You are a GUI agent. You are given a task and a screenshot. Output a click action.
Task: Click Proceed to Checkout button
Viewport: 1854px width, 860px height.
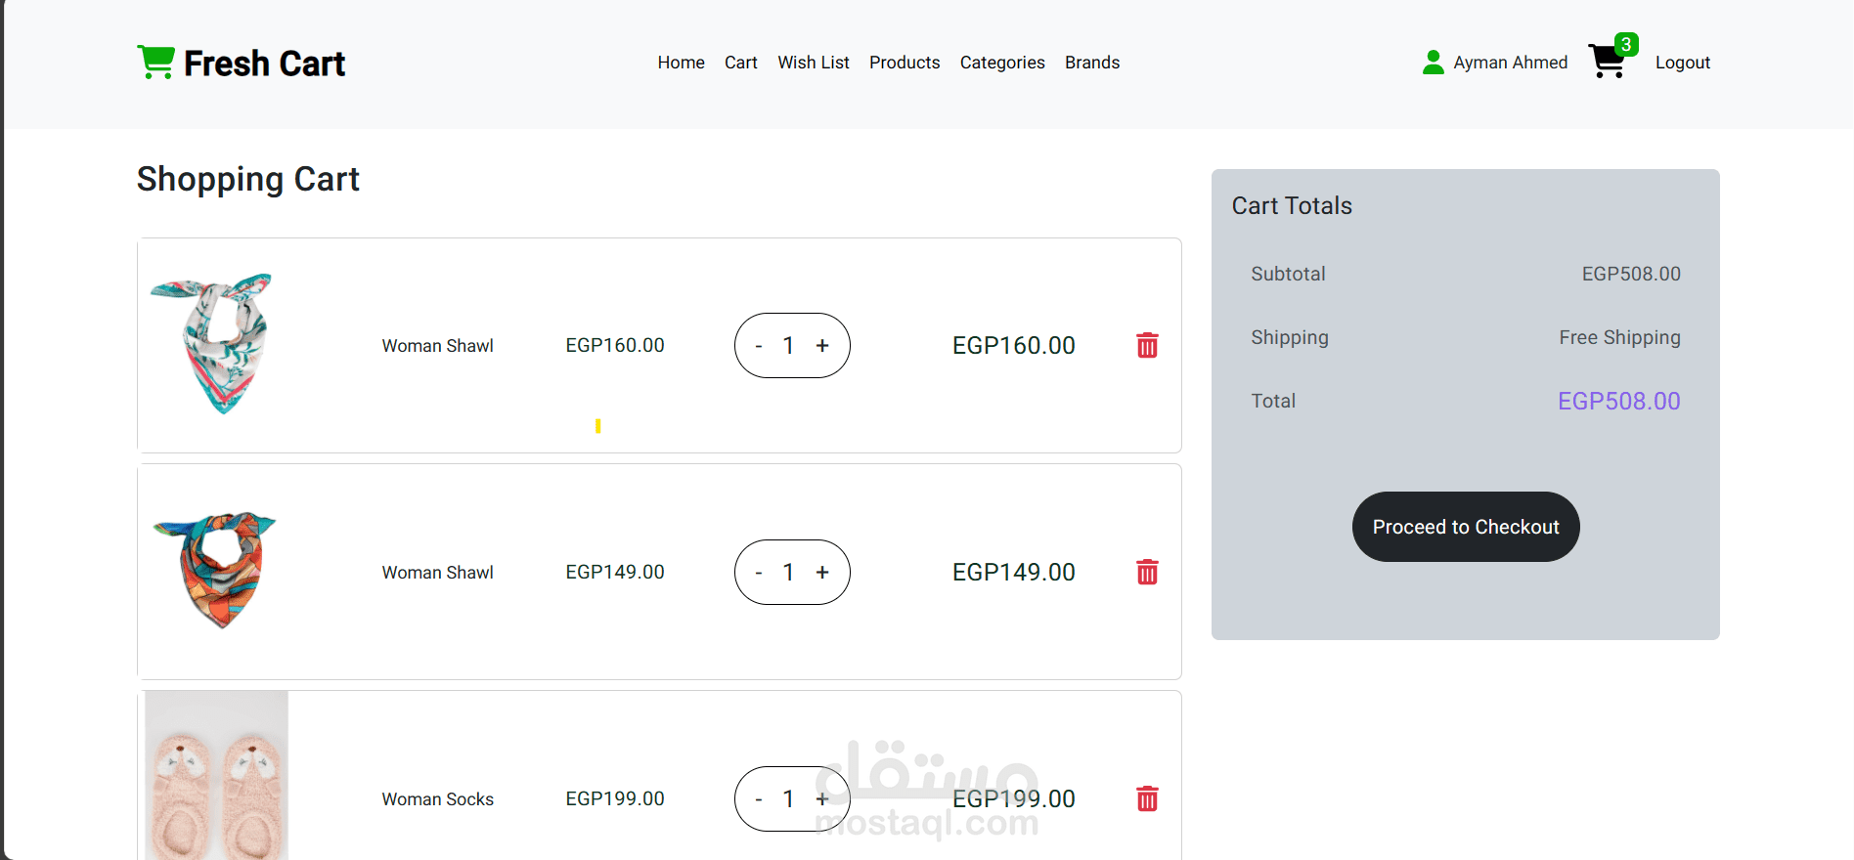coord(1466,527)
